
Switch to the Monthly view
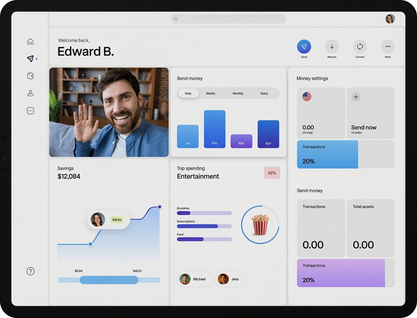pos(238,93)
